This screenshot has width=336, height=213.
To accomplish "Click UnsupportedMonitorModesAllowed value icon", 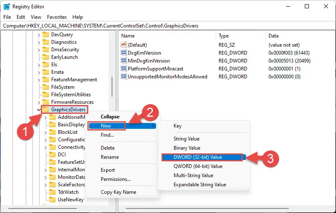I will [123, 76].
